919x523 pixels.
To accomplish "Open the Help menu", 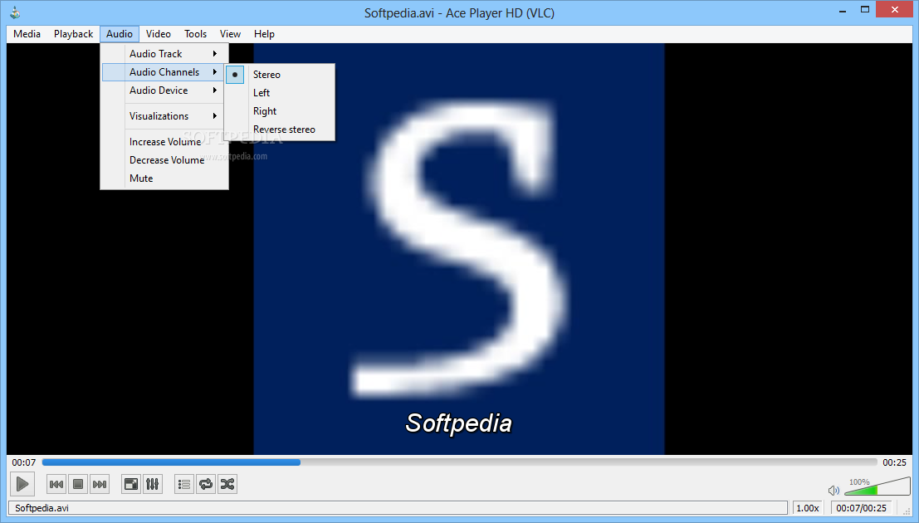I will click(x=264, y=34).
